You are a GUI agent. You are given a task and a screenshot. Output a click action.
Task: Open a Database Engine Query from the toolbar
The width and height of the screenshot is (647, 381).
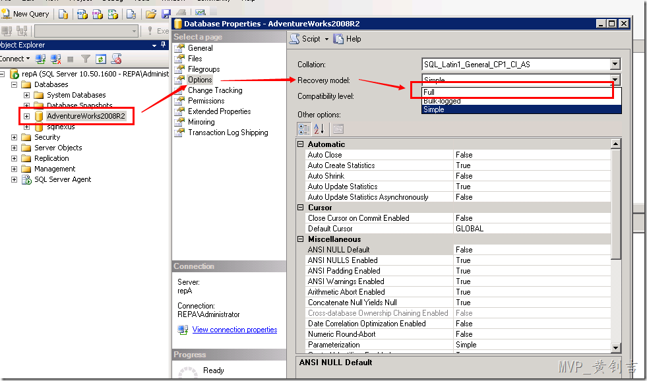pyautogui.click(x=63, y=14)
